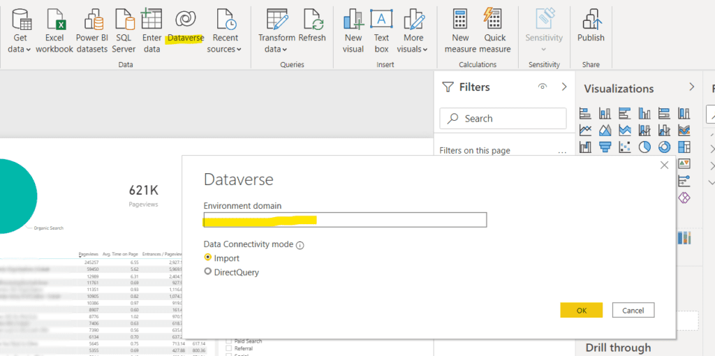Collapse the Visualizations pane chevron
This screenshot has width=715, height=356.
coord(692,87)
